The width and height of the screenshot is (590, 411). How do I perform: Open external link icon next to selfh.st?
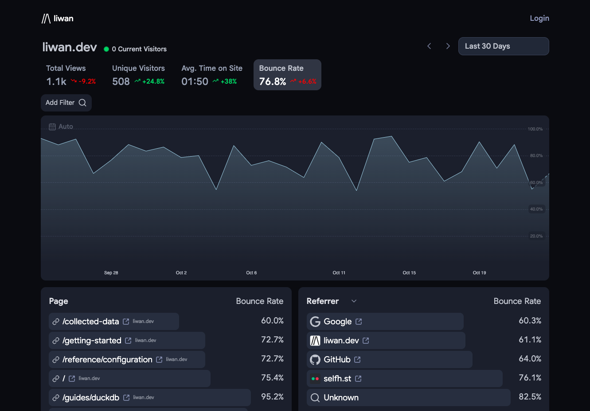tap(358, 379)
